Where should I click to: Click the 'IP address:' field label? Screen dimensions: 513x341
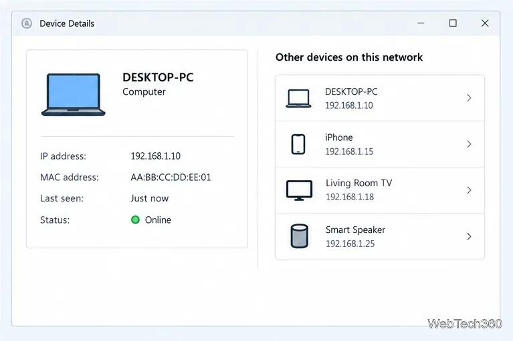point(63,156)
